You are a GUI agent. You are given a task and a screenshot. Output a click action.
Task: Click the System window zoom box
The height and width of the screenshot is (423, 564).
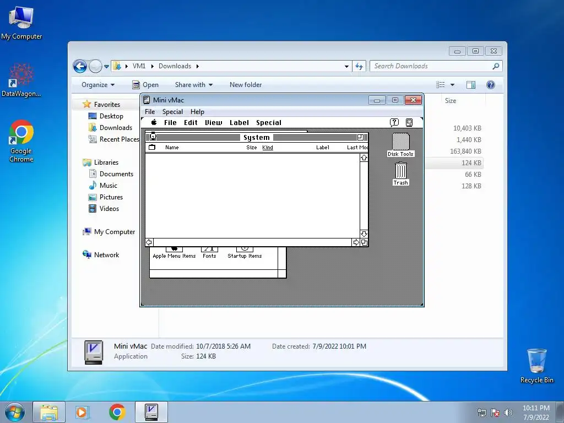click(x=360, y=137)
